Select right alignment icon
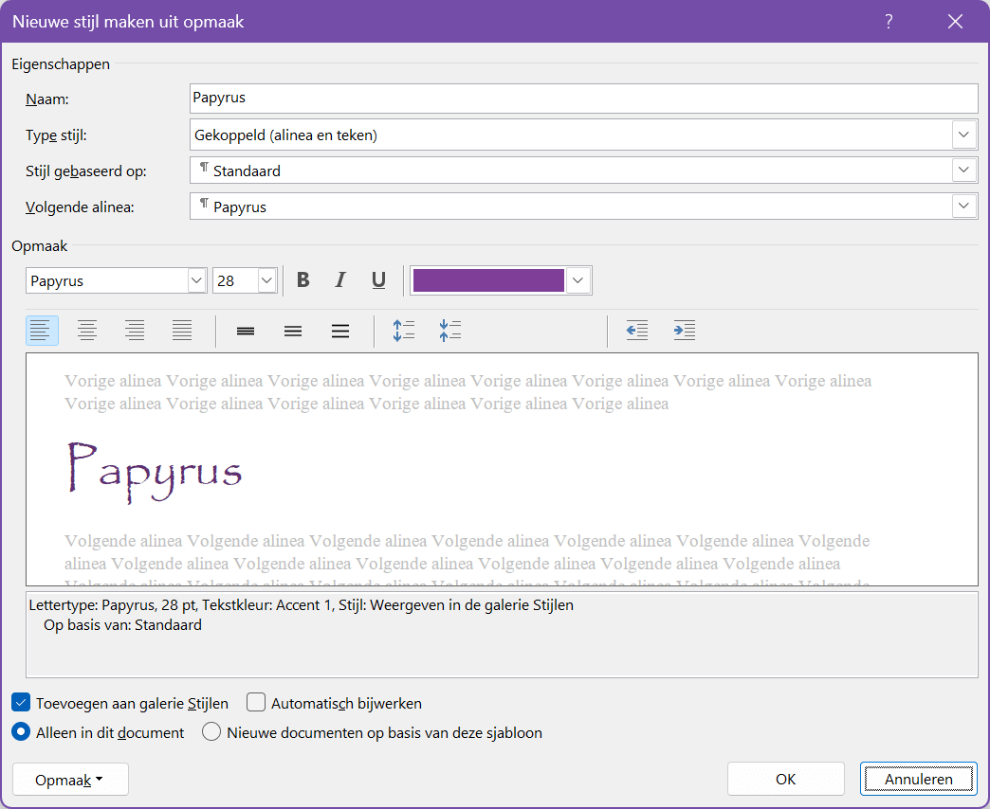 coord(135,331)
